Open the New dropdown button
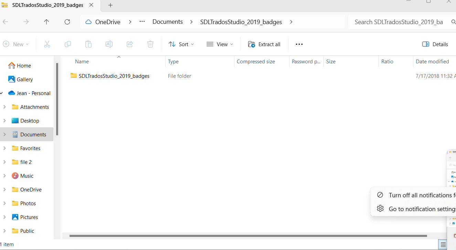Screen dimensions: 456x250 tap(16, 44)
